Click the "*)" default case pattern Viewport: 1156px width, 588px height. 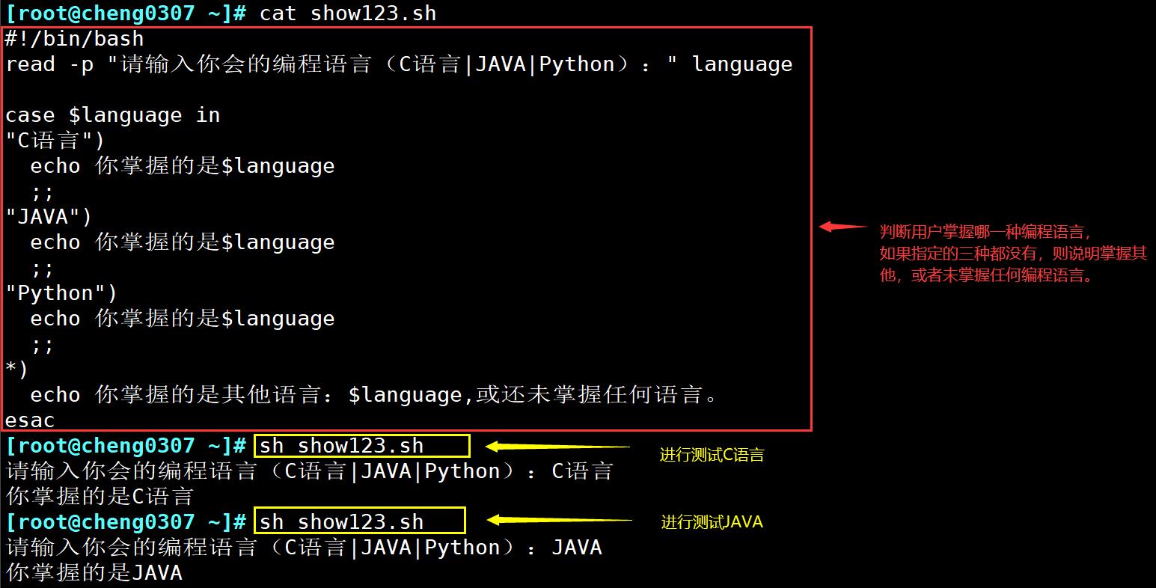[x=17, y=370]
